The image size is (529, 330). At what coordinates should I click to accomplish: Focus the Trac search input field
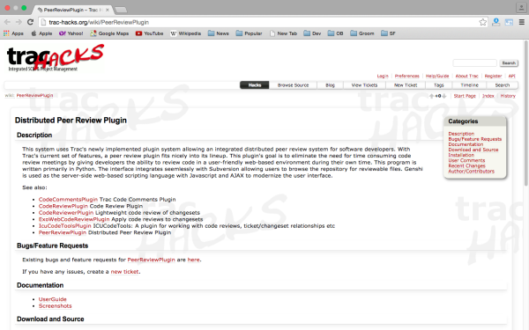tap(474, 63)
